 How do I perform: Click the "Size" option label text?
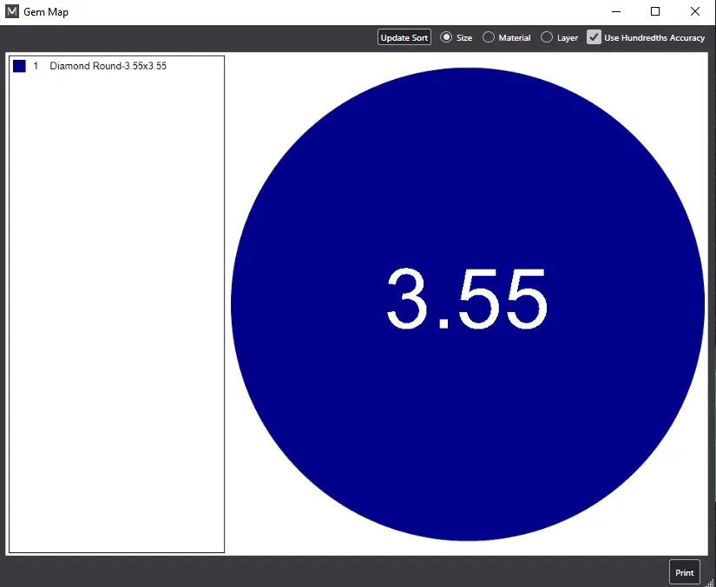tap(464, 38)
